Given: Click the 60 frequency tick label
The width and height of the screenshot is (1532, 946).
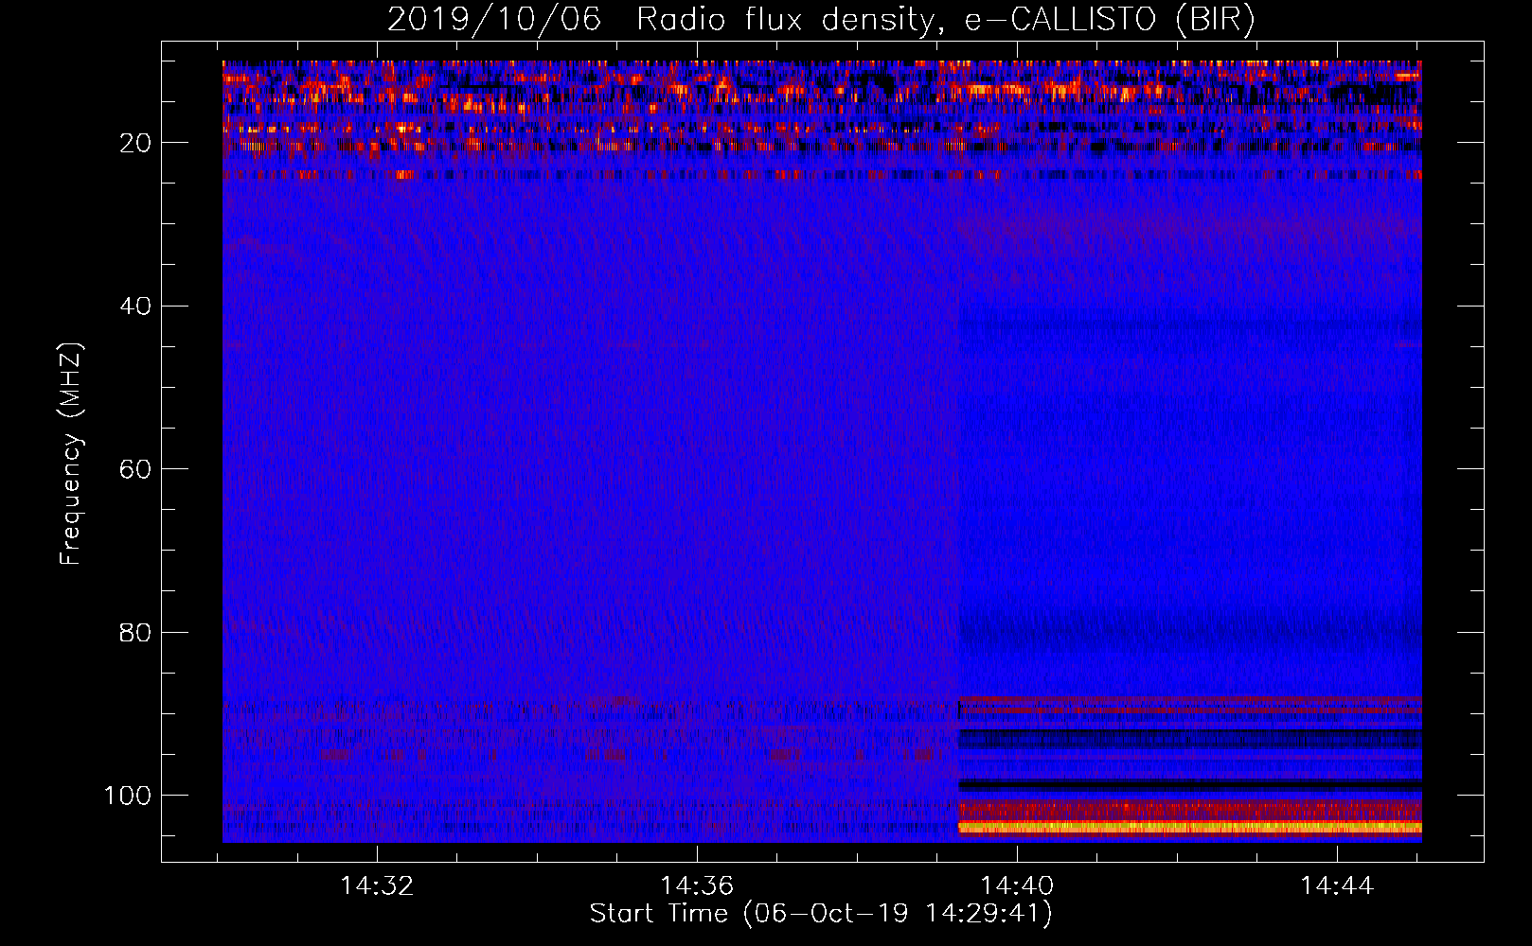Looking at the screenshot, I should pos(136,469).
